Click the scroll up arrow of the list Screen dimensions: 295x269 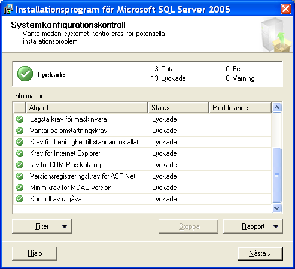point(276,108)
